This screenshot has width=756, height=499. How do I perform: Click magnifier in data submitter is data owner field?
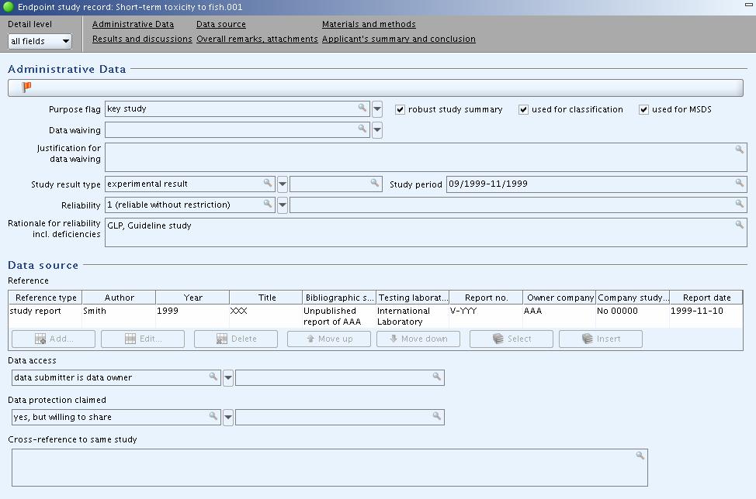213,377
